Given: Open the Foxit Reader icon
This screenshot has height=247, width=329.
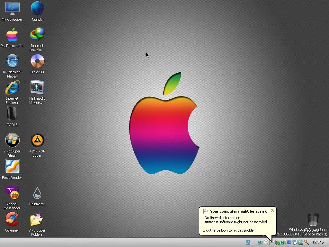Looking at the screenshot, I should point(12,169).
